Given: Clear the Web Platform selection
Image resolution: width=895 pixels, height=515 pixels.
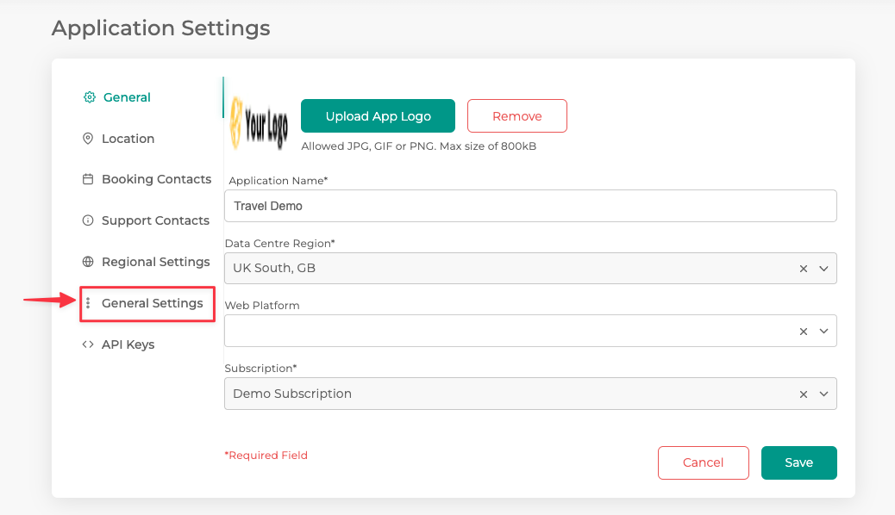Looking at the screenshot, I should (804, 331).
